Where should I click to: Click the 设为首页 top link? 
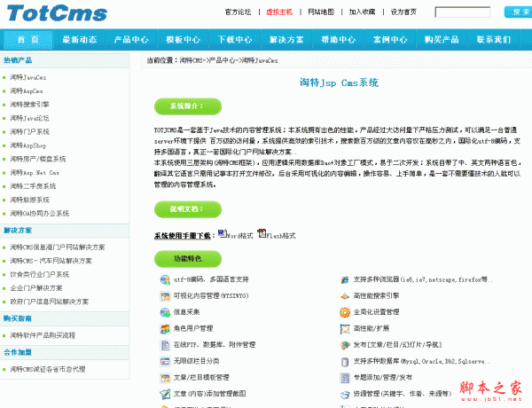point(403,12)
